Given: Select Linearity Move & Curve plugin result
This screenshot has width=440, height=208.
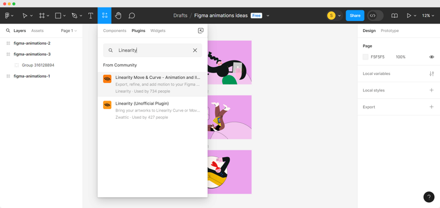Looking at the screenshot, I should coord(152,84).
